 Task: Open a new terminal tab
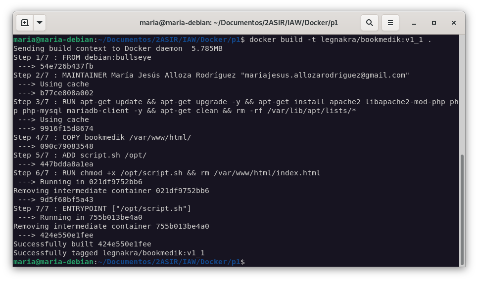pyautogui.click(x=25, y=23)
